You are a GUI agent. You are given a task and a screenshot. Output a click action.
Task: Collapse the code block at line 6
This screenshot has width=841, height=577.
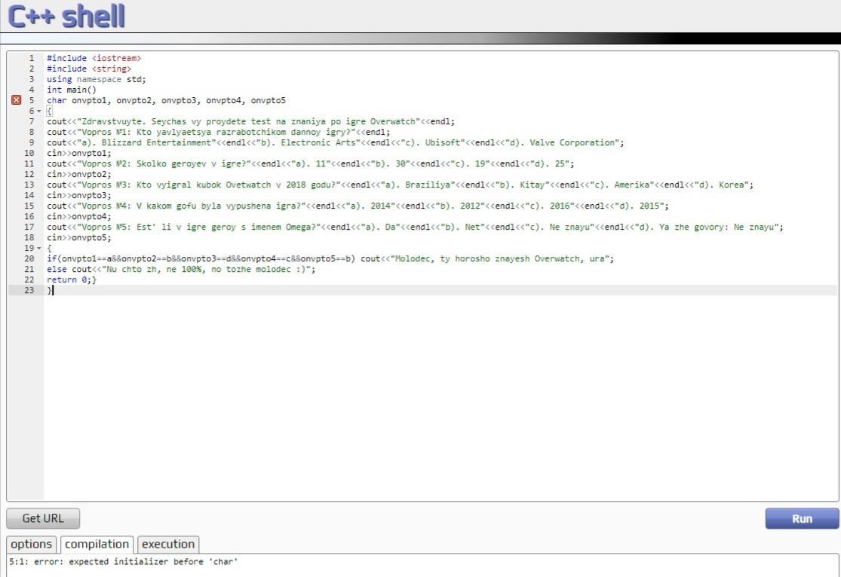pyautogui.click(x=38, y=111)
